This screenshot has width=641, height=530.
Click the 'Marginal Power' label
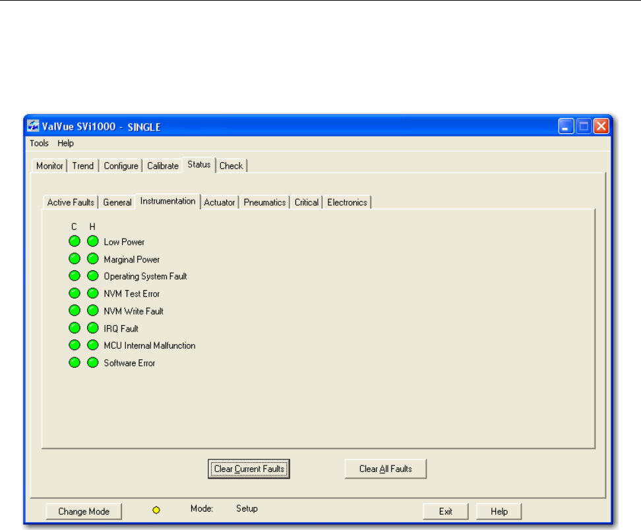(x=132, y=260)
